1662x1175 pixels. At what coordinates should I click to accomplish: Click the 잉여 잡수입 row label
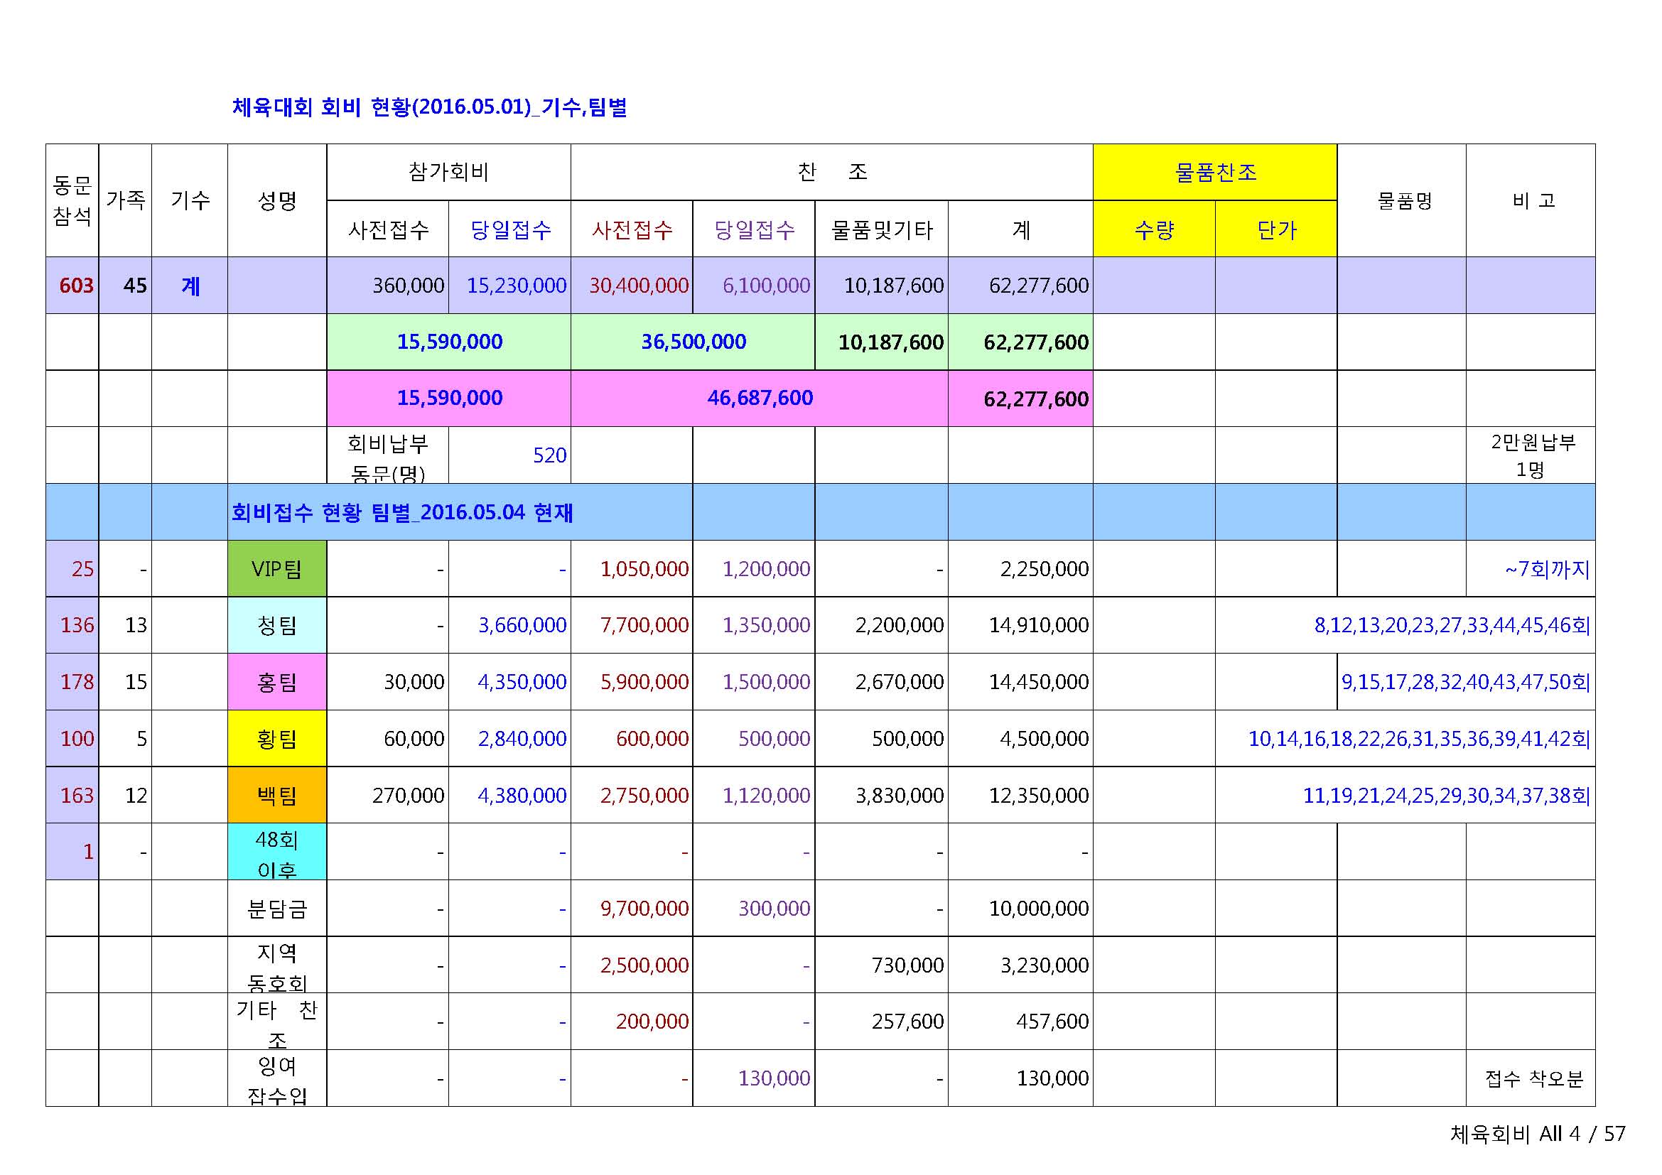pos(277,1079)
